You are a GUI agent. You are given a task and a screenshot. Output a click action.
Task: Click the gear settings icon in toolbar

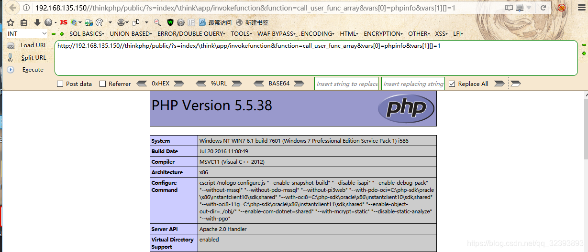pos(181,22)
